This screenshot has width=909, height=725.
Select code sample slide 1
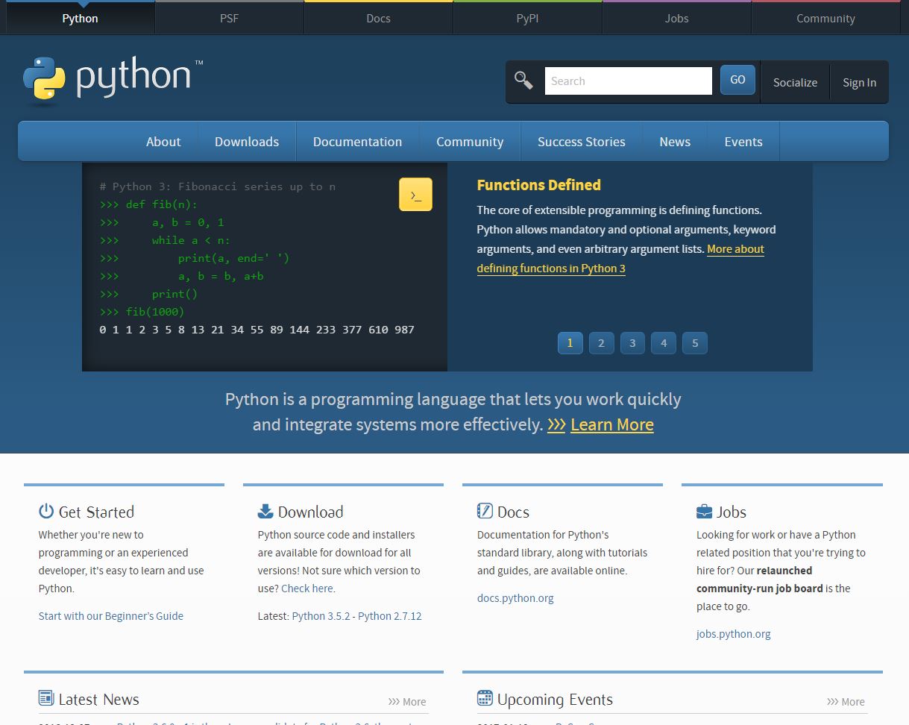click(x=570, y=343)
